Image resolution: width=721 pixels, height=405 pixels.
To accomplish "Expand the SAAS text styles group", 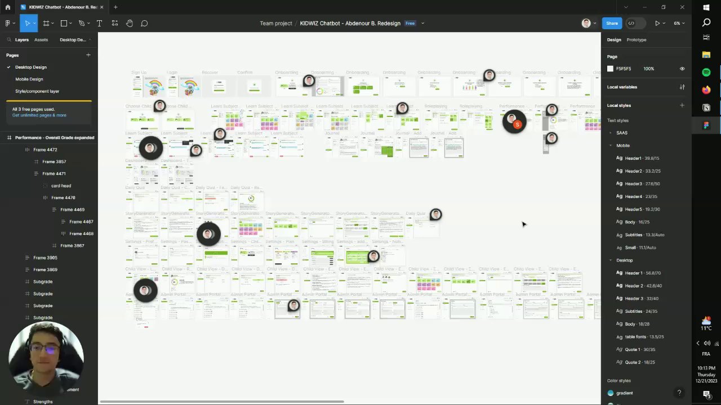I will coord(611,133).
